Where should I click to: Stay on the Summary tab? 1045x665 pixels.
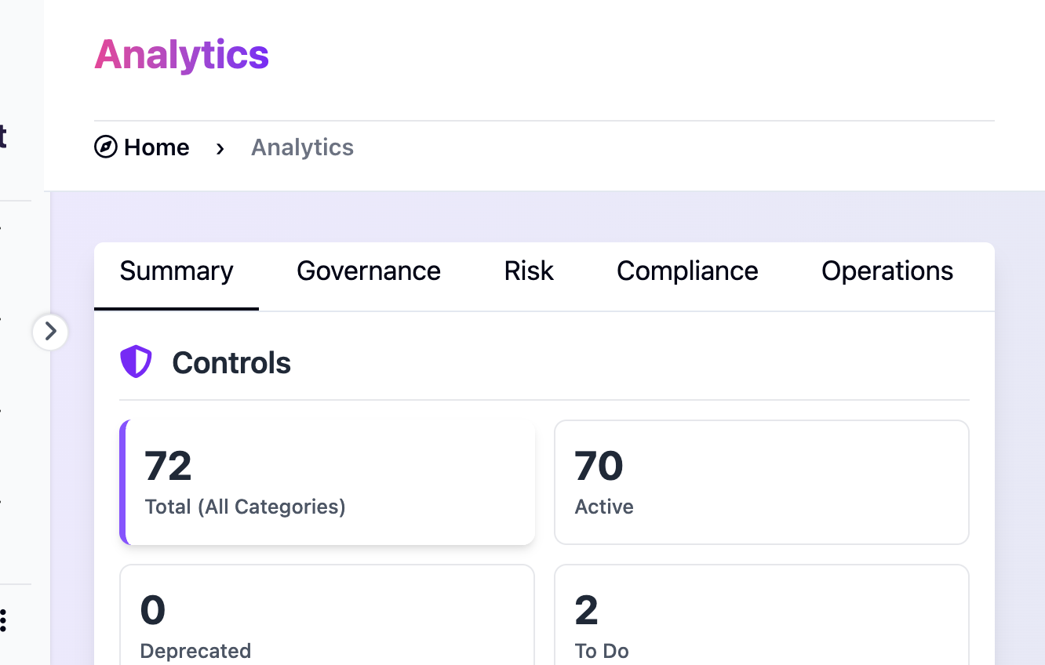[x=176, y=271]
